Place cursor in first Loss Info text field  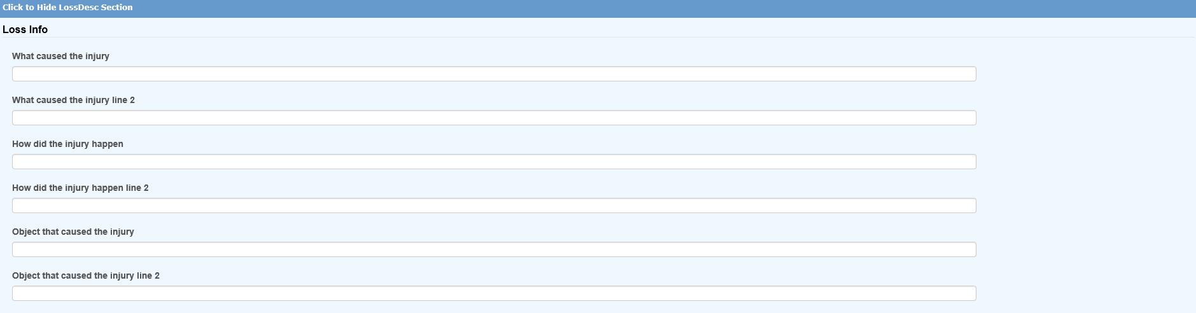click(494, 74)
